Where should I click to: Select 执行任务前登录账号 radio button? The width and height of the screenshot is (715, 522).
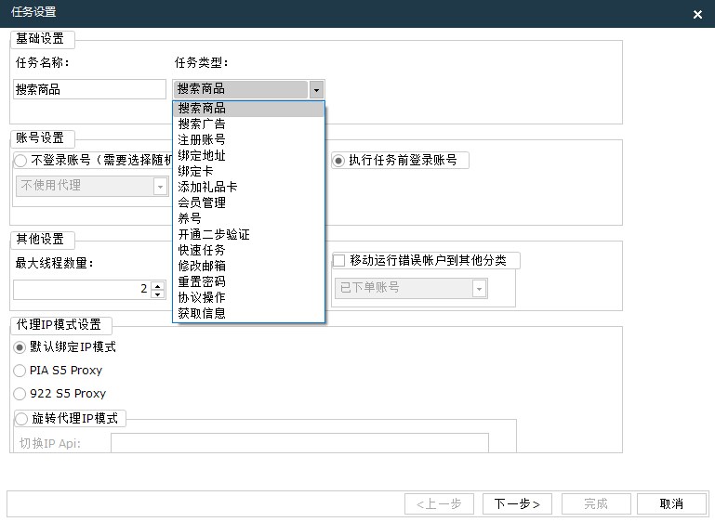tap(338, 161)
